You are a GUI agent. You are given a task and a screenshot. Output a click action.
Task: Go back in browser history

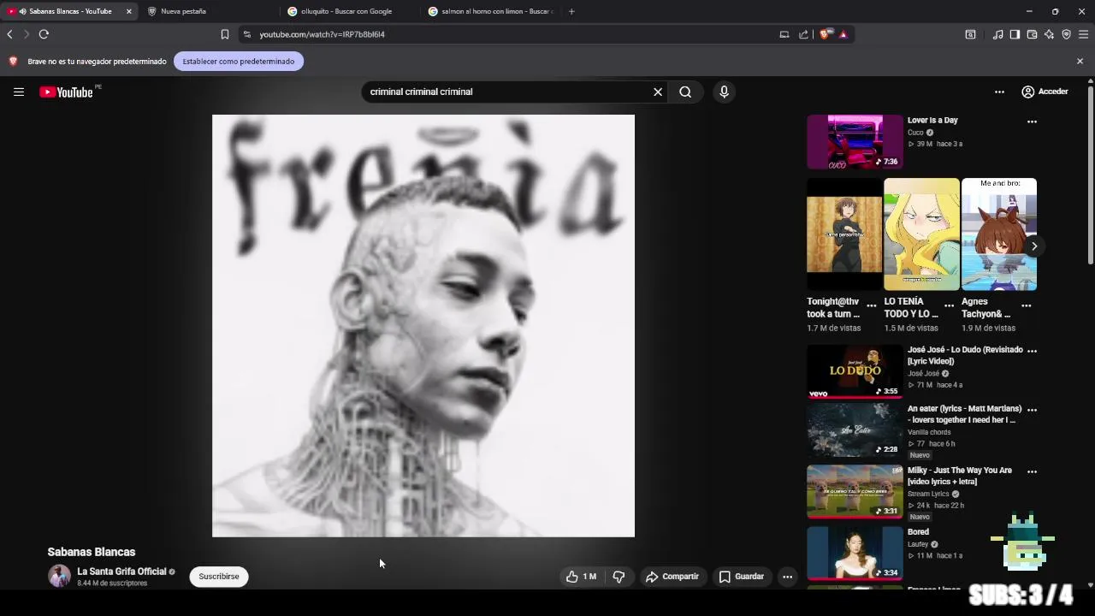[9, 34]
